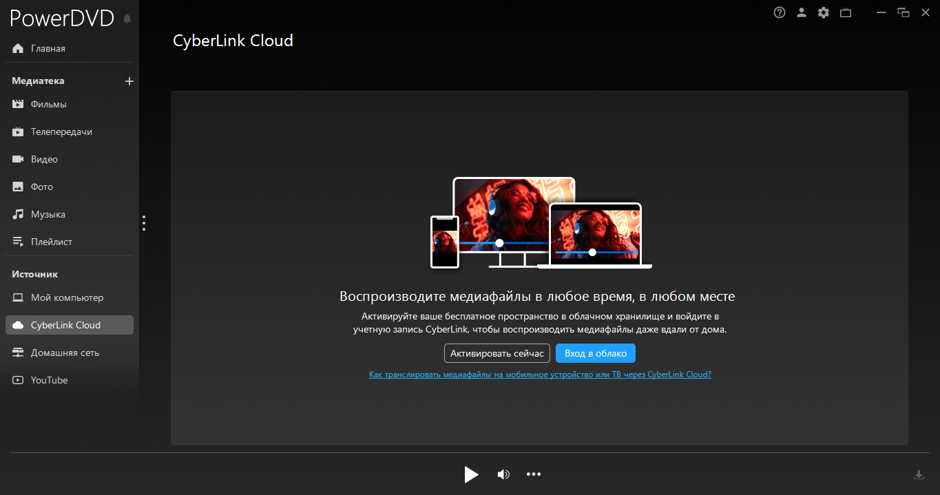This screenshot has width=940, height=495.
Task: Open the notifications bell next to PowerDVD
Action: [127, 19]
